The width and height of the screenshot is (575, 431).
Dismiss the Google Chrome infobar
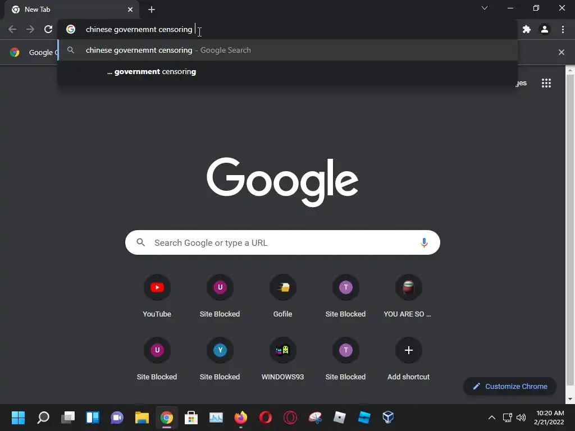(562, 52)
